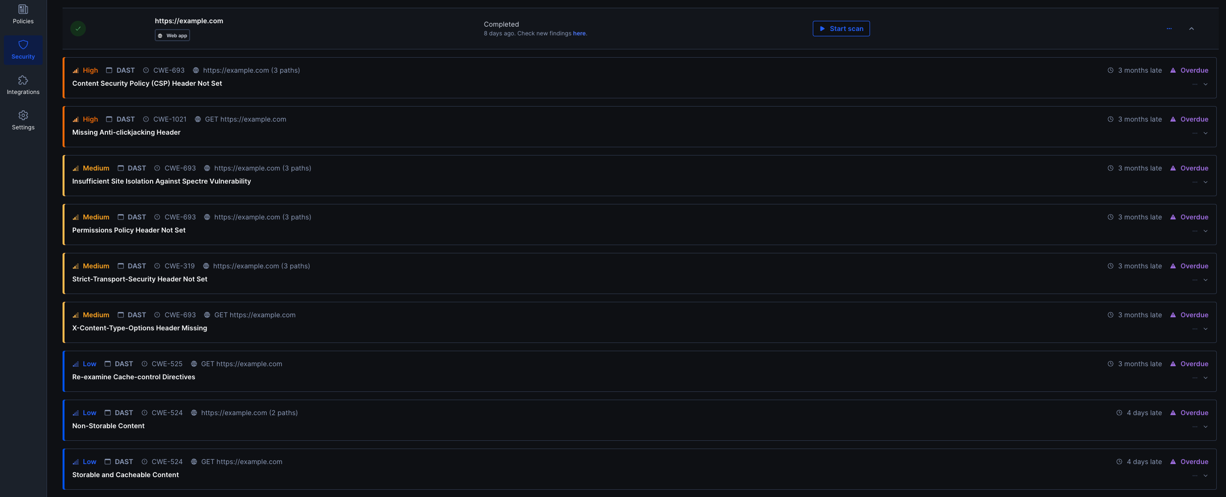Open the Insufficient Site Isolation finding title
The width and height of the screenshot is (1226, 497).
pos(161,181)
